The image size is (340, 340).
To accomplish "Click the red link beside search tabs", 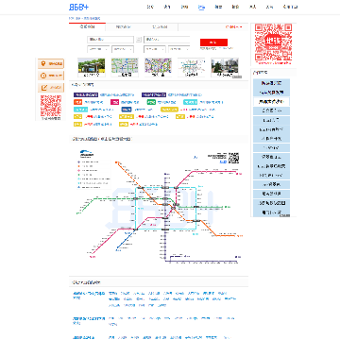I will point(233,27).
